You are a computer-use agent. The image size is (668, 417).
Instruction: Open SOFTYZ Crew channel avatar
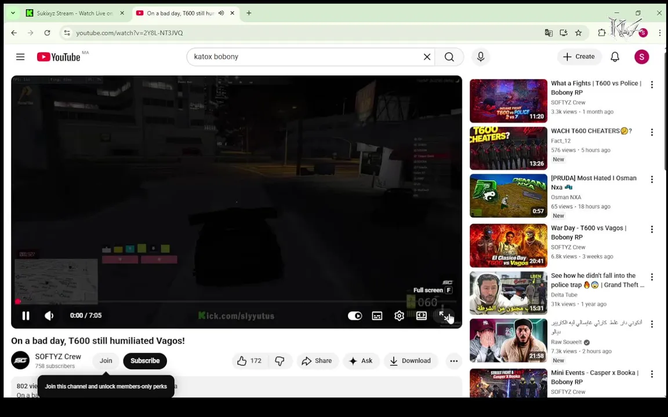pos(20,360)
